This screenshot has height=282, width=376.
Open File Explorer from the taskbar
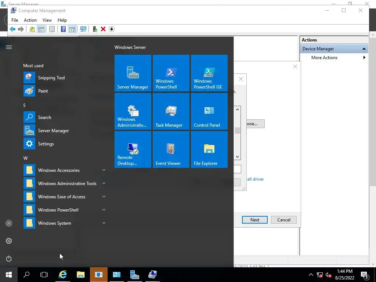[x=80, y=275]
